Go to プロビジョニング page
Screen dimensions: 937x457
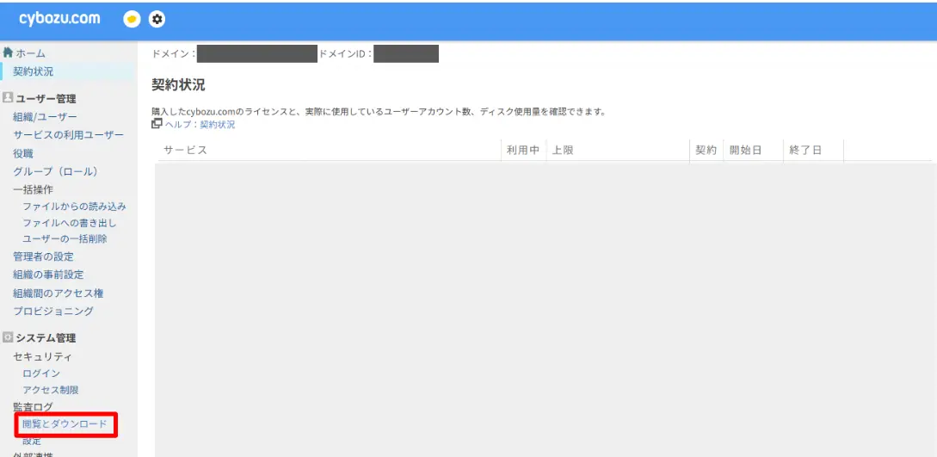point(53,311)
